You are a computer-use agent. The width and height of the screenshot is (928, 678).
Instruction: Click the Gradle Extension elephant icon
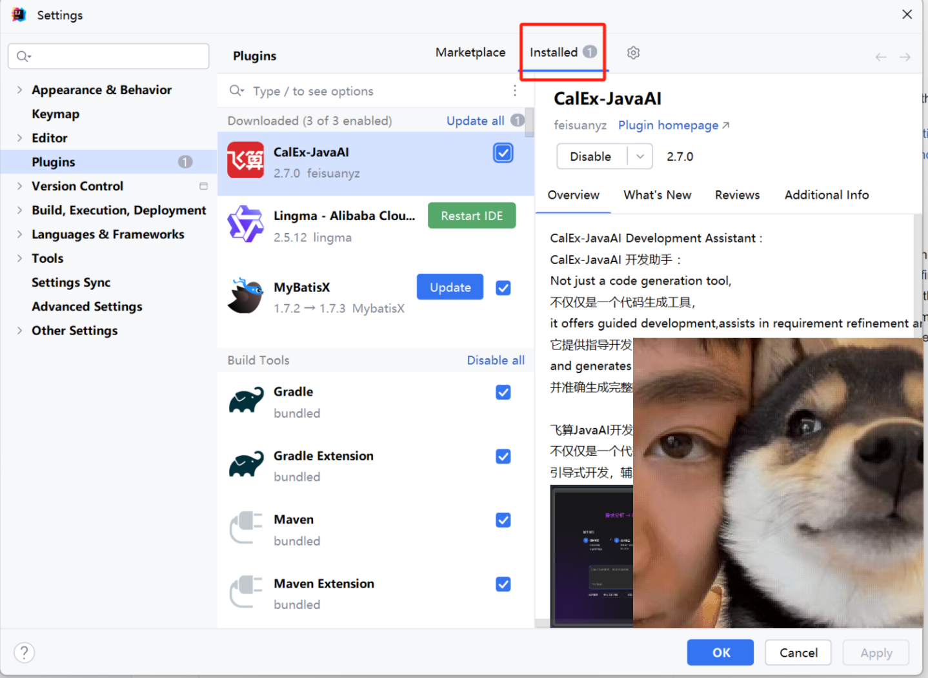coord(246,464)
